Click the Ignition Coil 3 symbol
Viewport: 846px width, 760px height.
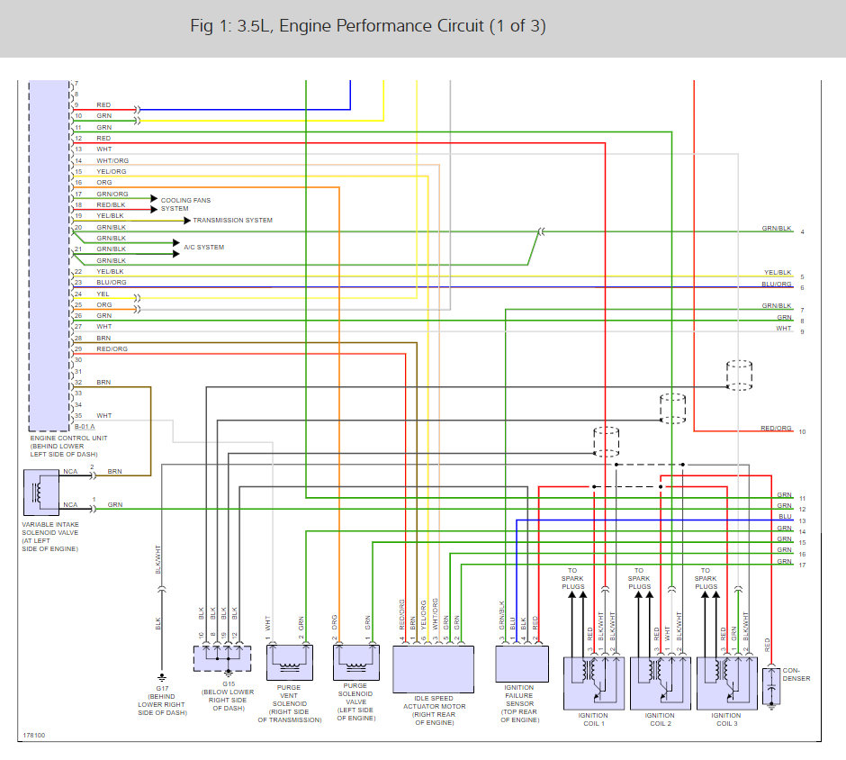point(727,683)
